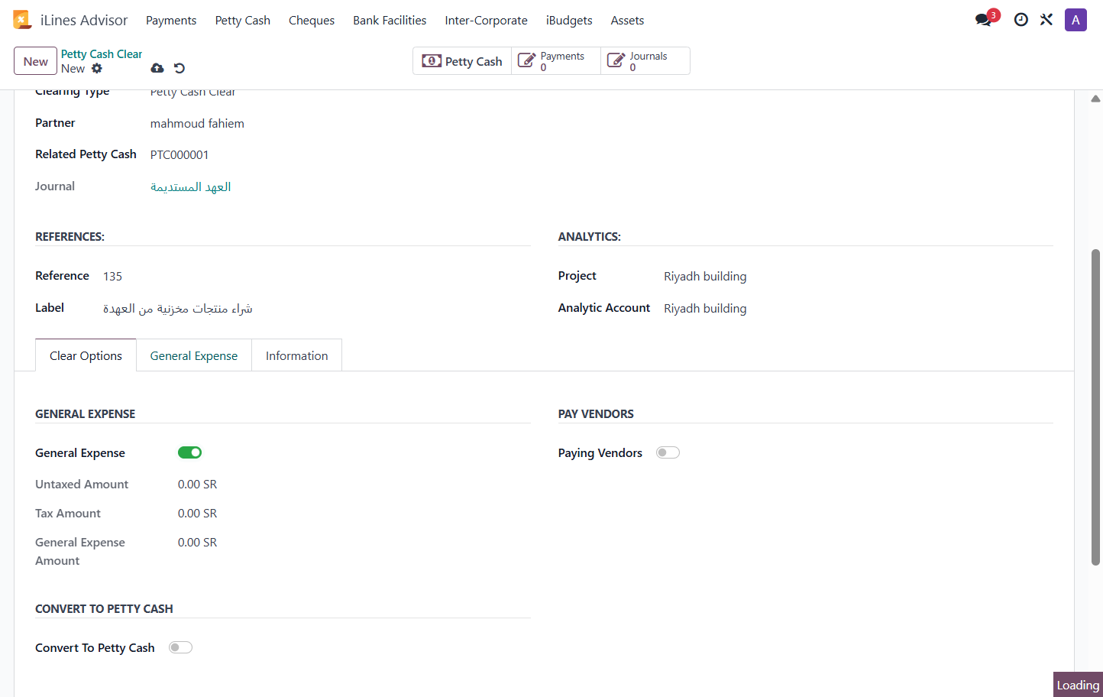Open the Assets menu
The width and height of the screenshot is (1103, 697).
(627, 21)
